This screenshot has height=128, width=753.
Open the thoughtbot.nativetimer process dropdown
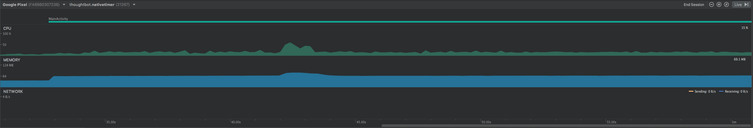[x=103, y=4]
